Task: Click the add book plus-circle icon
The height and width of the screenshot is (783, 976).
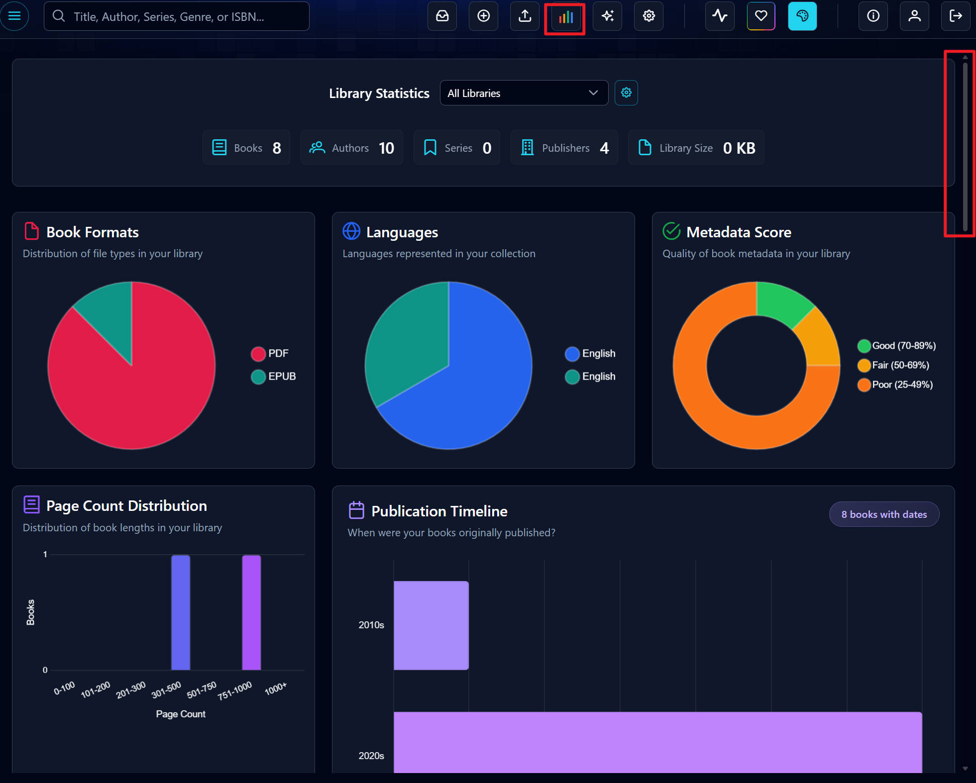Action: tap(483, 16)
